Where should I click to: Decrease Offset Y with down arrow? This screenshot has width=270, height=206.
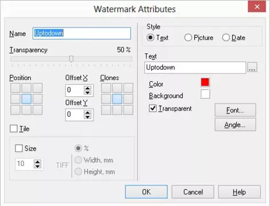point(88,117)
